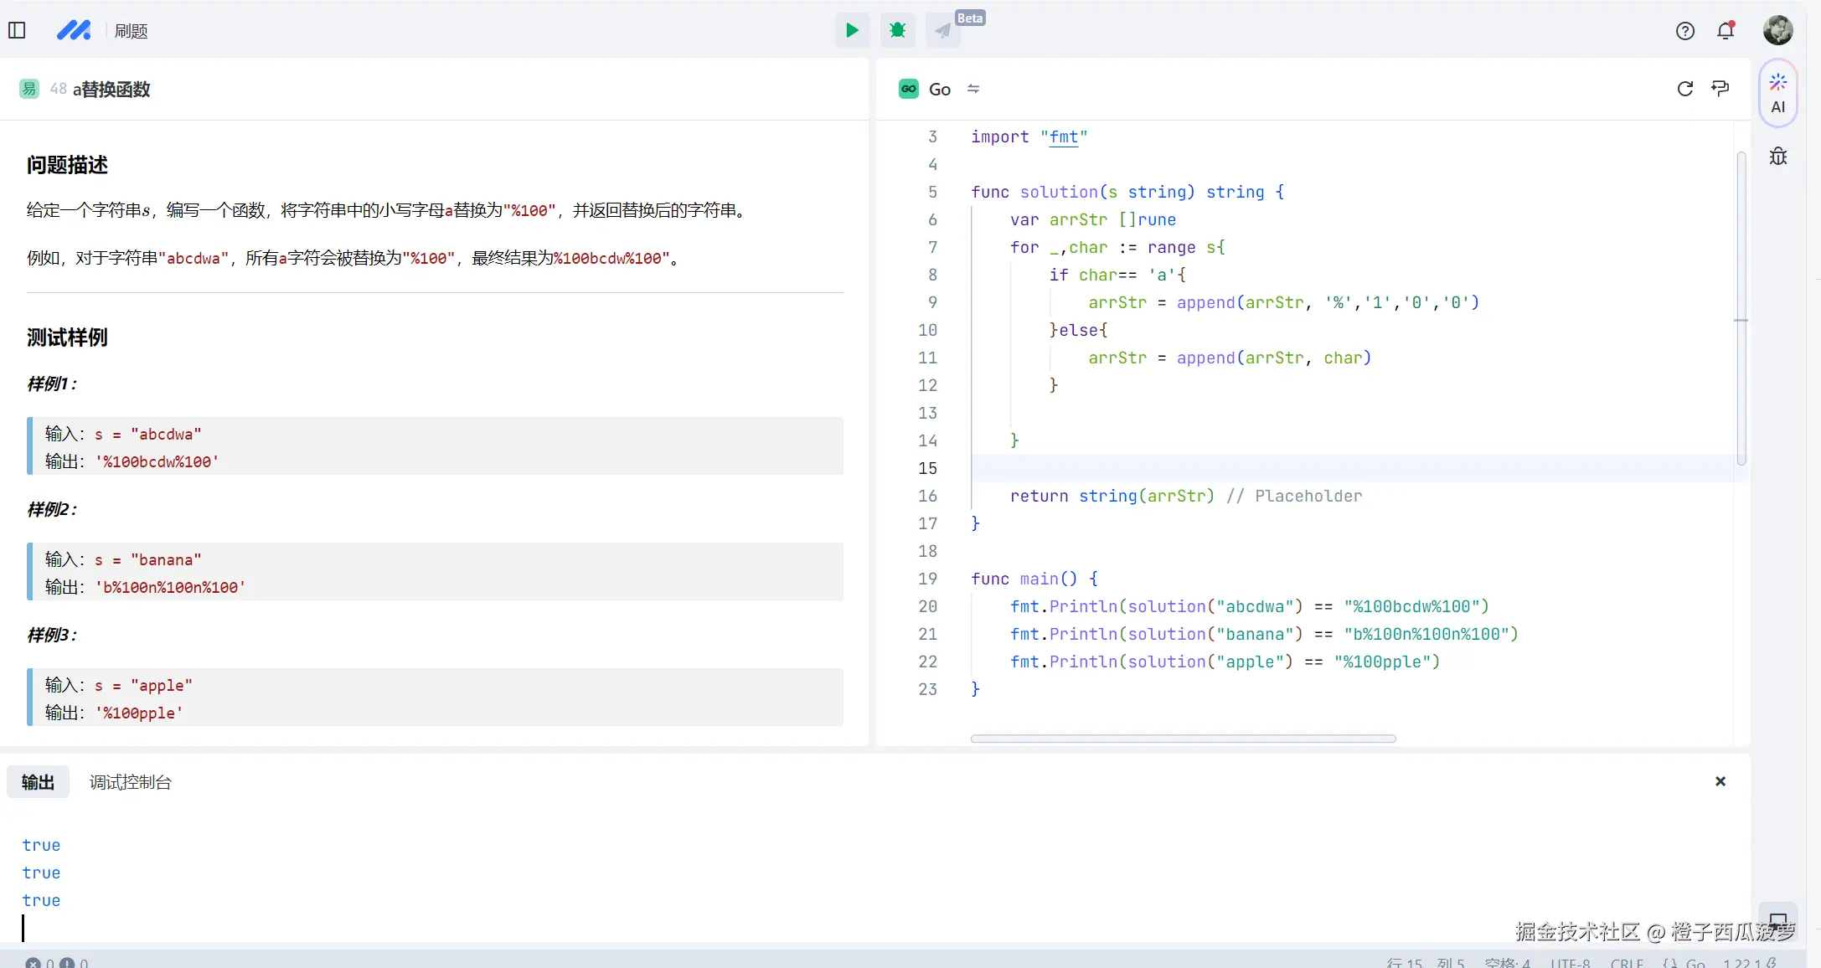Click the Beta submit paper-plane icon
The width and height of the screenshot is (1821, 968).
tap(943, 30)
